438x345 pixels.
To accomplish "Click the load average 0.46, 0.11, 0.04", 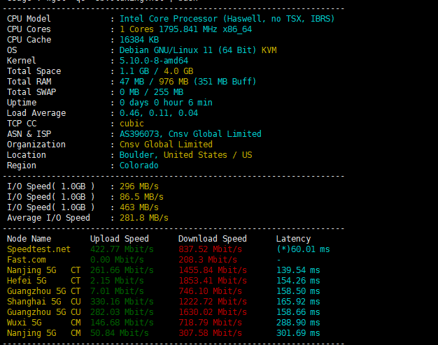I will pyautogui.click(x=159, y=113).
